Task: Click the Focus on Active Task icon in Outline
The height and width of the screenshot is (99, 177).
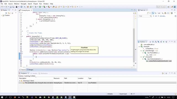Action: 150,42
